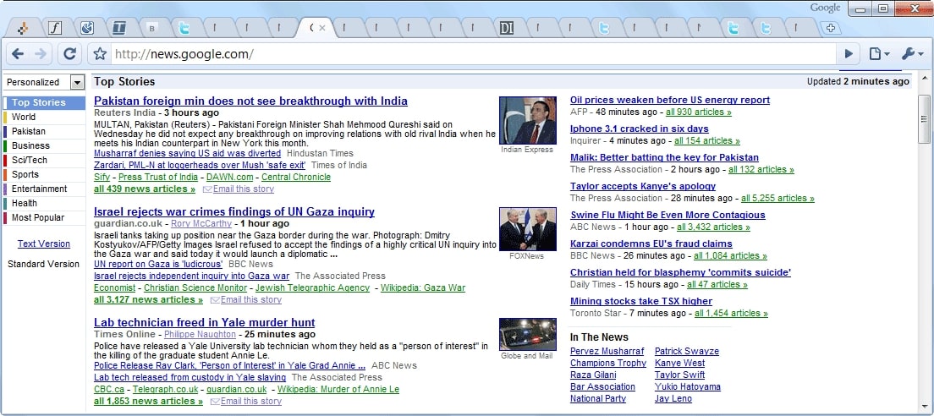Click the forward navigation arrow
This screenshot has height=416, width=934.
coord(41,54)
